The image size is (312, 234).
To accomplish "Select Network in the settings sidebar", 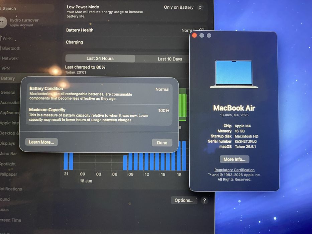I will pyautogui.click(x=10, y=58).
